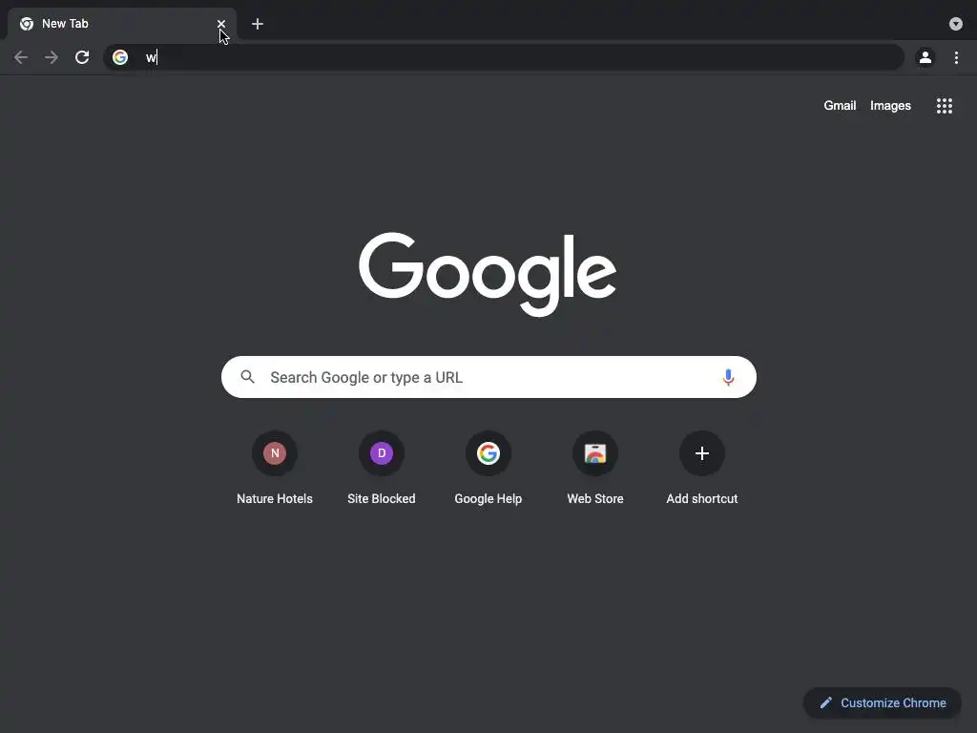Open a new tab with the plus button
This screenshot has height=733, width=977.
point(258,24)
